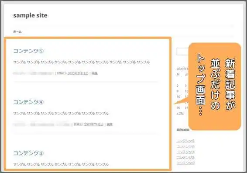Open コンテンツ⑤ in sidebar recent posts list
Screen dimensions: 247x173
pyautogui.click(x=185, y=141)
